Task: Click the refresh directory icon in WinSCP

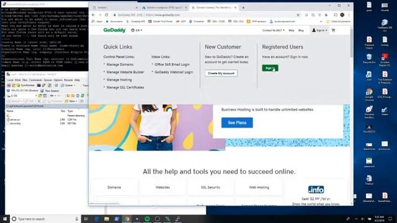Action: pos(83,95)
